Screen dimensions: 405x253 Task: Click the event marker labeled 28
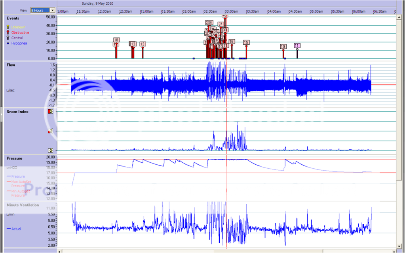(215, 32)
